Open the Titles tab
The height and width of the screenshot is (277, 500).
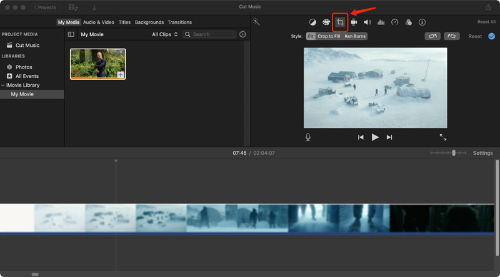click(124, 22)
